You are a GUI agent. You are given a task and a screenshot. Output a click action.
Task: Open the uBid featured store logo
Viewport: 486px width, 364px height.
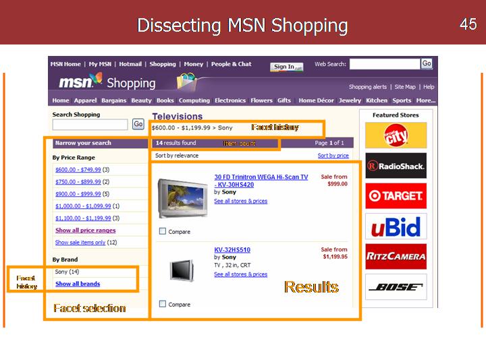(x=396, y=226)
